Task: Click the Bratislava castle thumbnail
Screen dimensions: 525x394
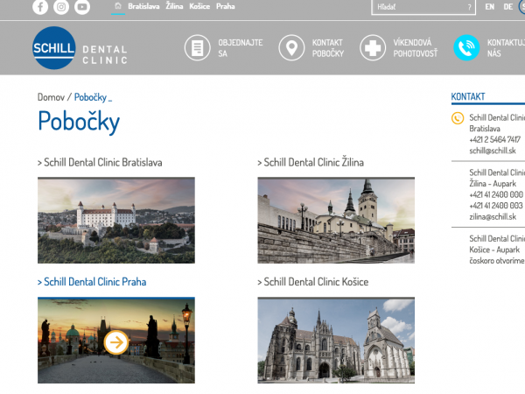Action: 116,221
